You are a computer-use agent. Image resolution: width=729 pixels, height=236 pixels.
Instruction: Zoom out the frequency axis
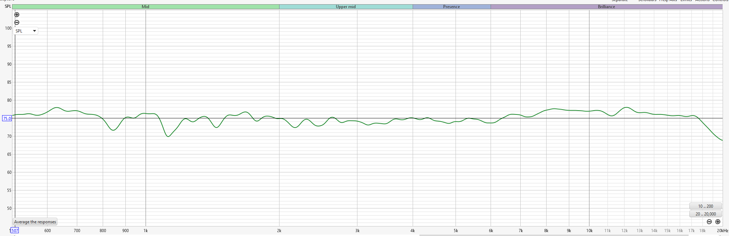tap(709, 222)
